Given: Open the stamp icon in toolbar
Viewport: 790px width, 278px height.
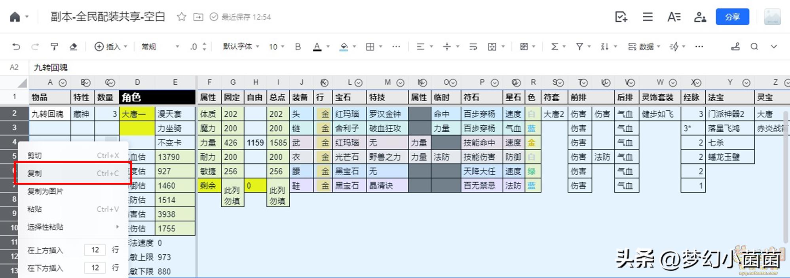Looking at the screenshot, I should click(735, 47).
